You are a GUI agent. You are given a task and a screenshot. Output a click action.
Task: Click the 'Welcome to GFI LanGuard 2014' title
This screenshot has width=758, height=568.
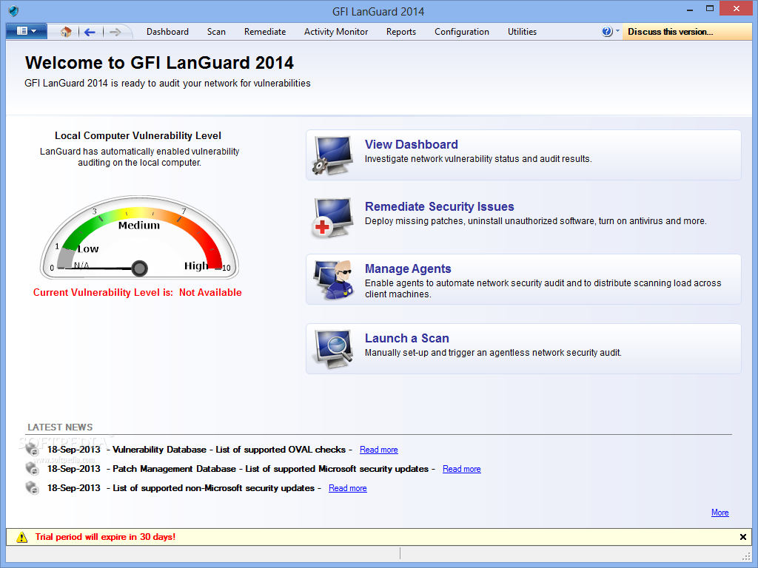[x=160, y=63]
